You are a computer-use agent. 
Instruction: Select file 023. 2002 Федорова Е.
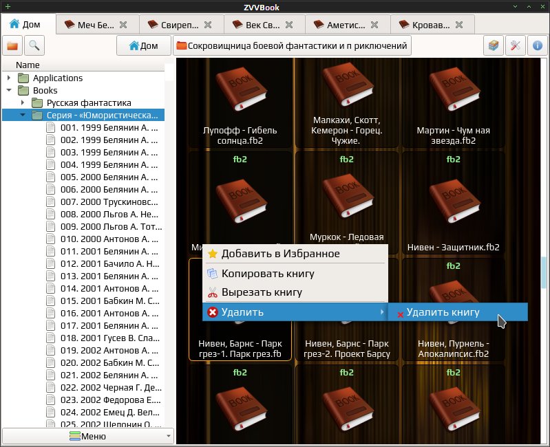pyautogui.click(x=109, y=400)
